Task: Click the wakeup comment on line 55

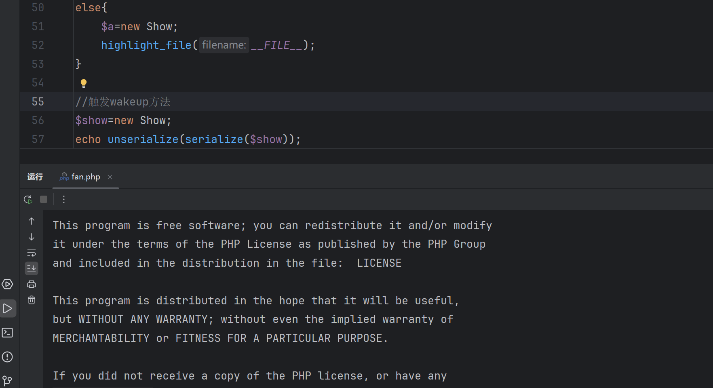Action: point(123,101)
